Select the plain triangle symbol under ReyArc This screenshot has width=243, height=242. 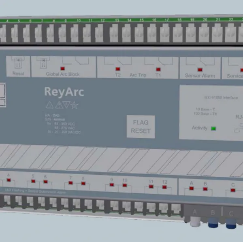[x=49, y=105]
